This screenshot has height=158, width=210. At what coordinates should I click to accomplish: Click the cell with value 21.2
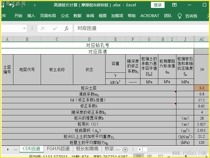click(x=202, y=136)
